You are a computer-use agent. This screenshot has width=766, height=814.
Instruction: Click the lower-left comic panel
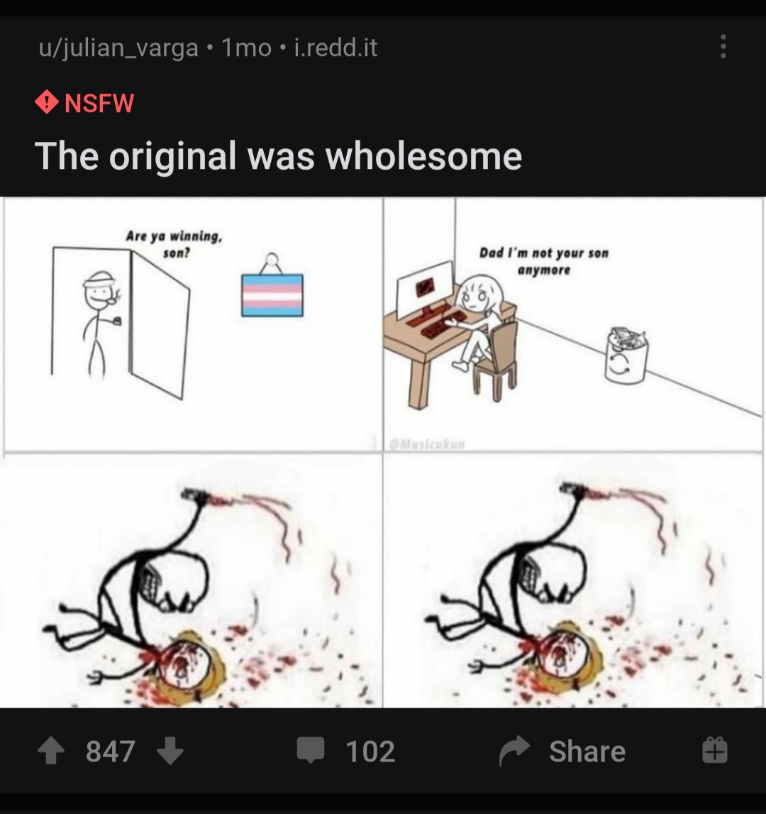pyautogui.click(x=191, y=581)
